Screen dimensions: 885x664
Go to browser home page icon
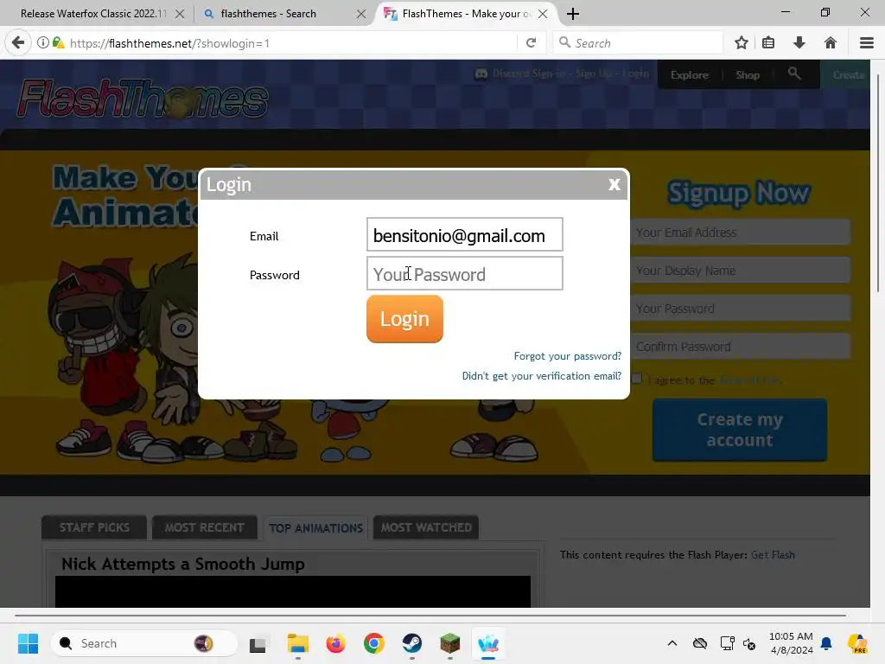831,43
